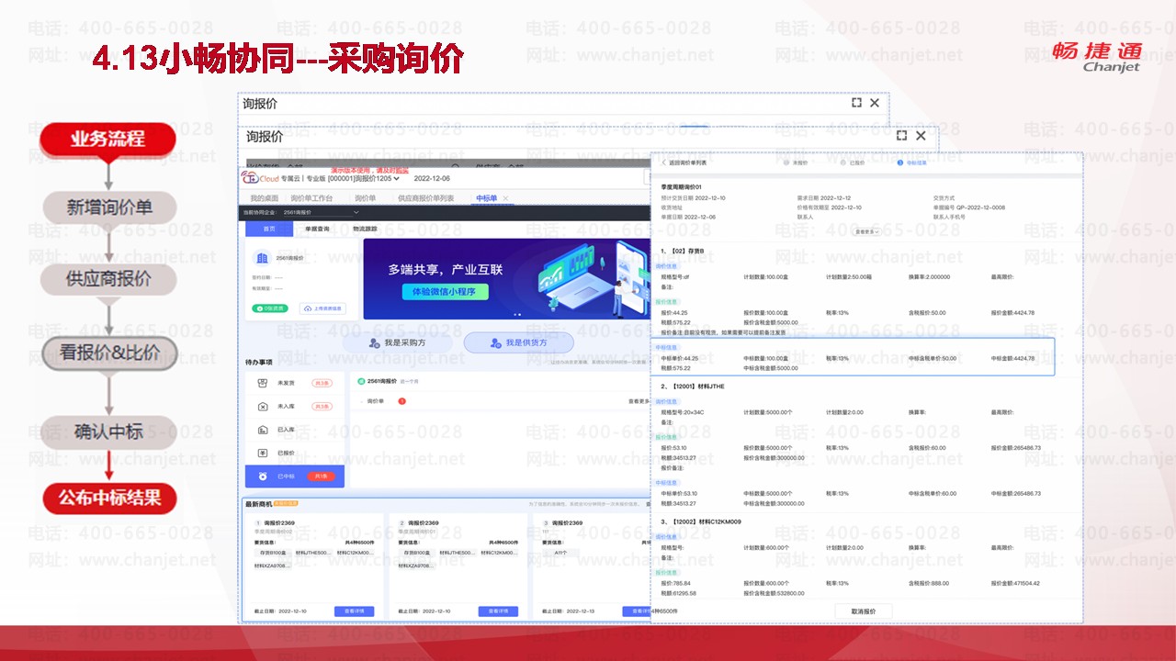
Task: Switch to the 单据查询 tab
Action: [317, 229]
